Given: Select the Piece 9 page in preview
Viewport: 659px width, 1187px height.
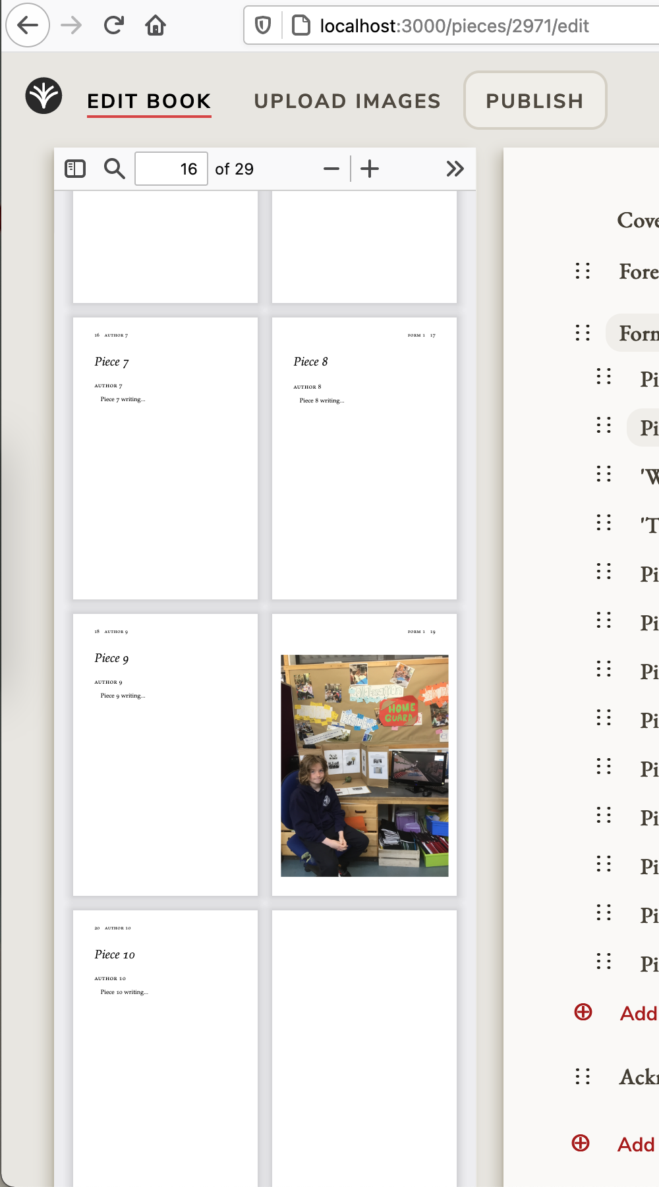Looking at the screenshot, I should pyautogui.click(x=165, y=755).
